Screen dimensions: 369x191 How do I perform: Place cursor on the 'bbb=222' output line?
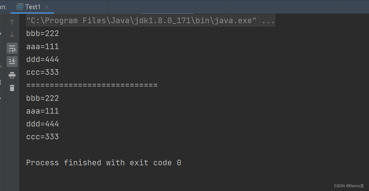(x=42, y=33)
